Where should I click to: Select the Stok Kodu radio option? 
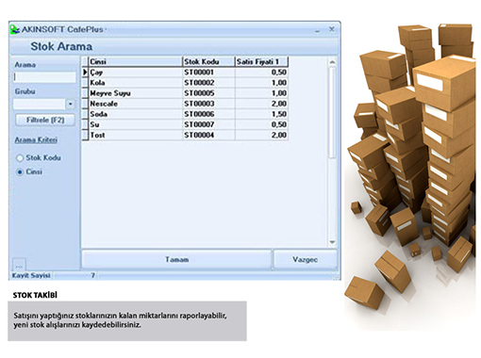click(x=20, y=158)
